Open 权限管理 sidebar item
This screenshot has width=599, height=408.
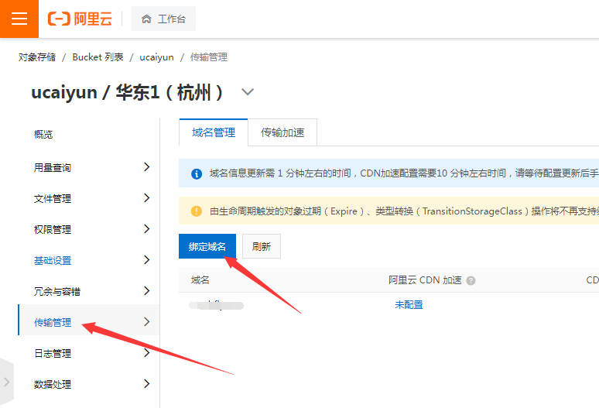[53, 230]
